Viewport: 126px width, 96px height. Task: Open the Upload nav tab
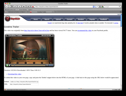pos(58,19)
